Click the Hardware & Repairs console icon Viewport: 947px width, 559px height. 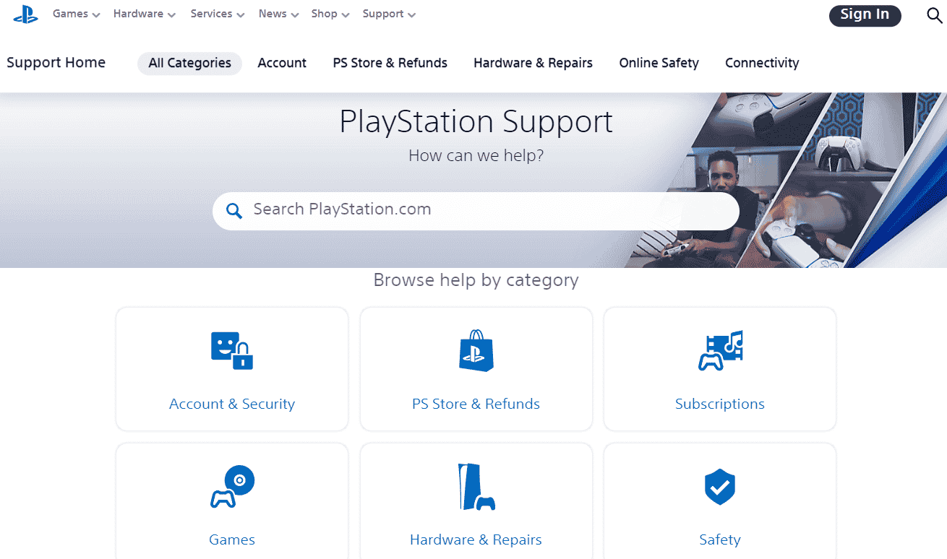coord(476,487)
